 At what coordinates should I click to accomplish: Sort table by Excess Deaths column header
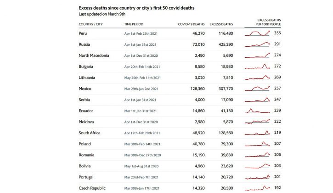tap(221, 24)
